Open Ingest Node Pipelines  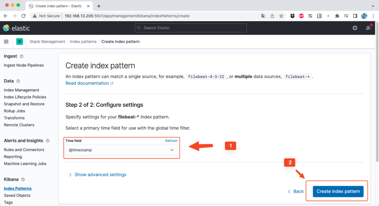24,65
